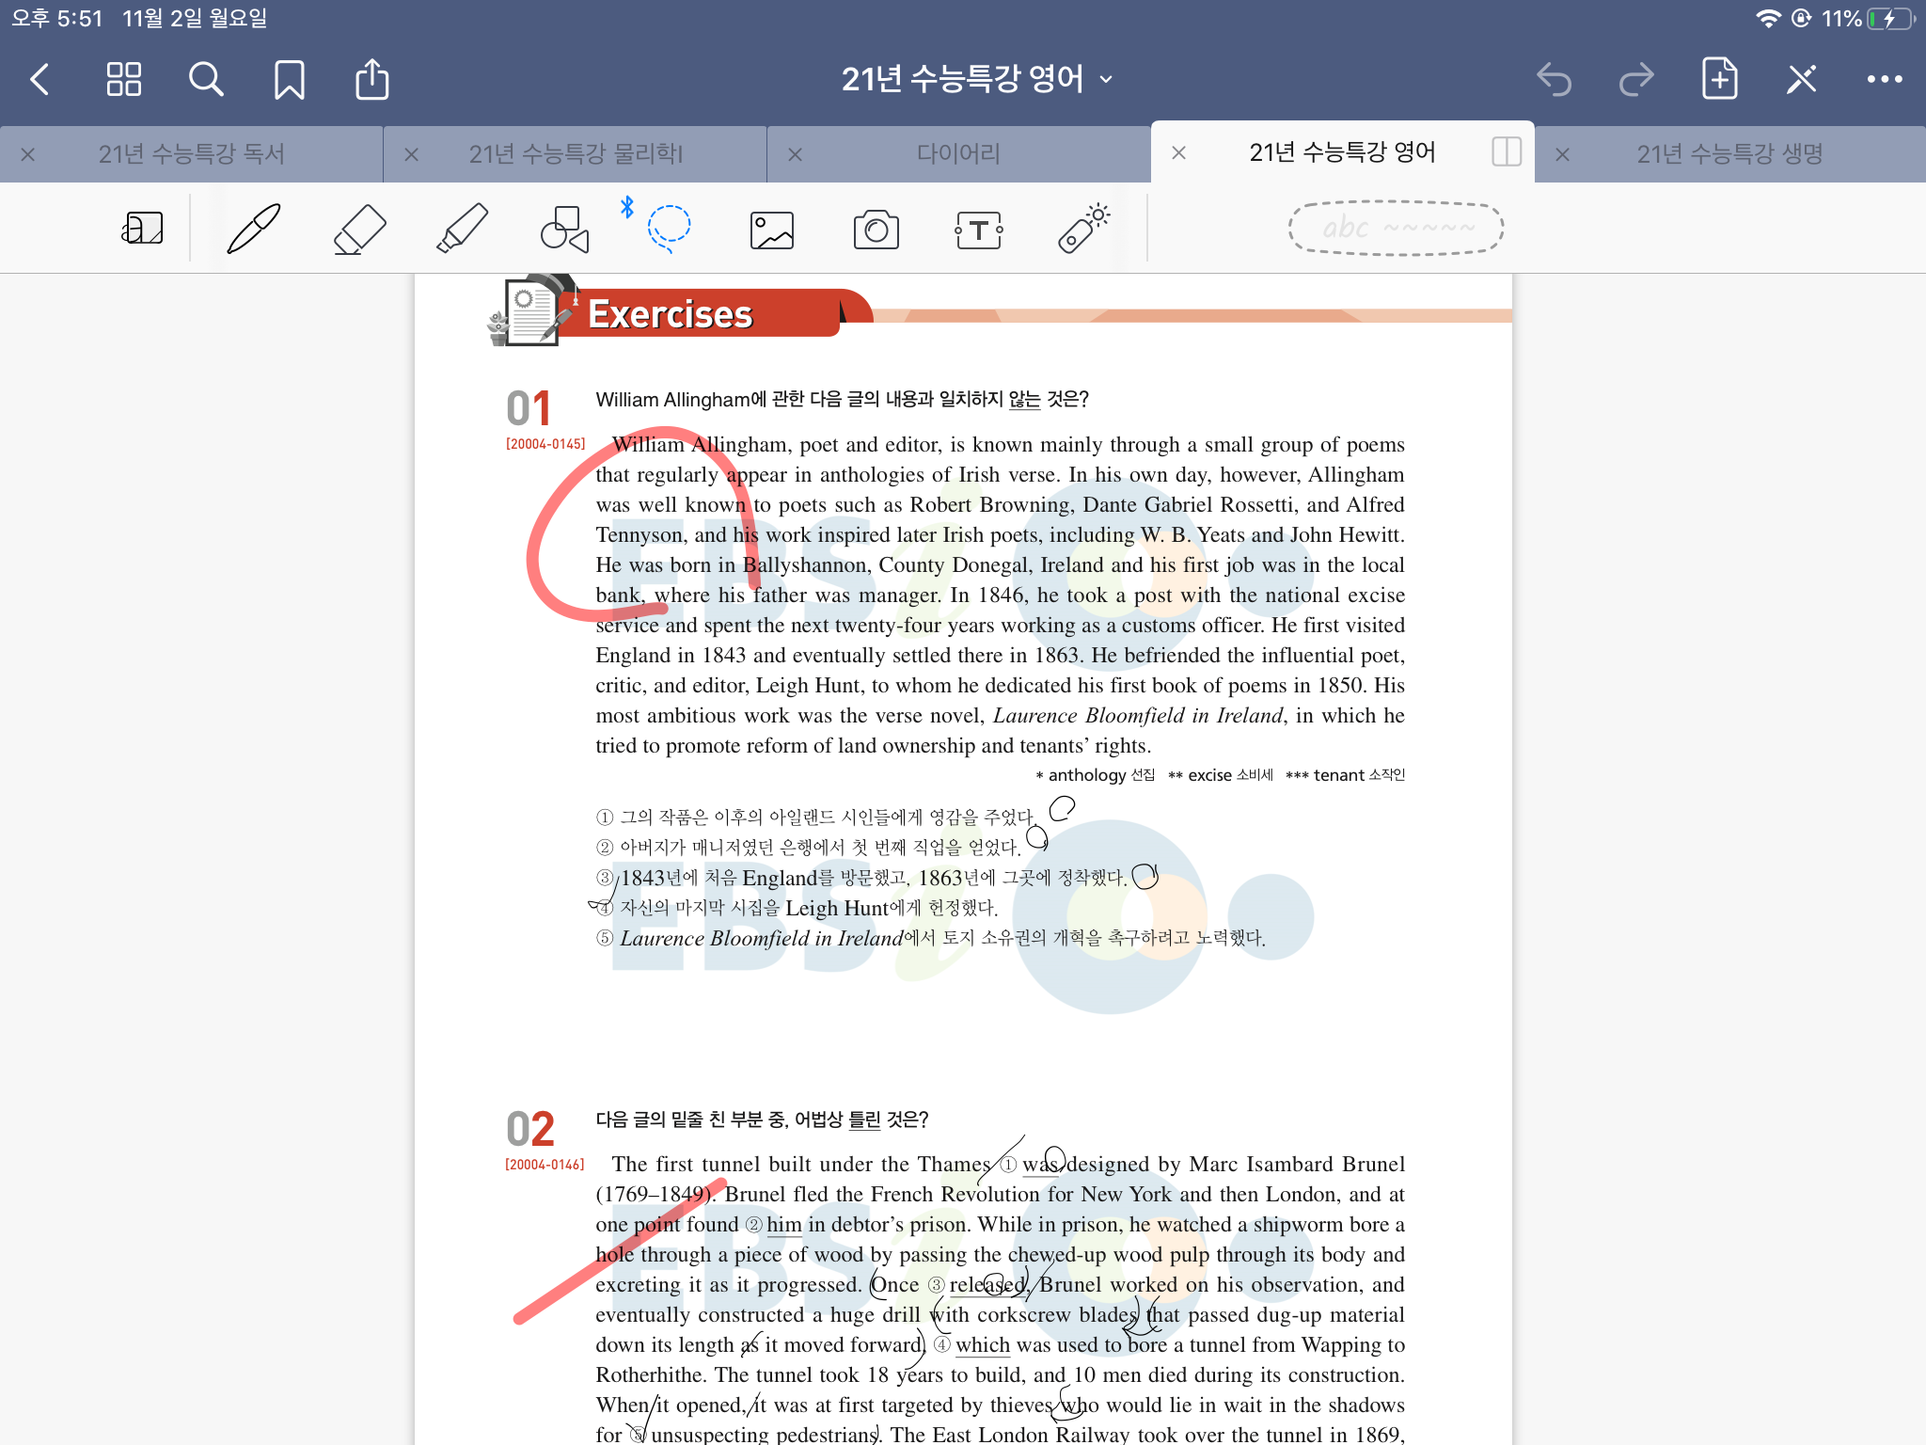
Task: Select the Pen tool
Action: pyautogui.click(x=254, y=229)
